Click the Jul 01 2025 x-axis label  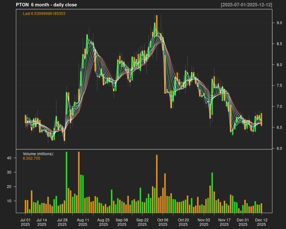(x=25, y=222)
